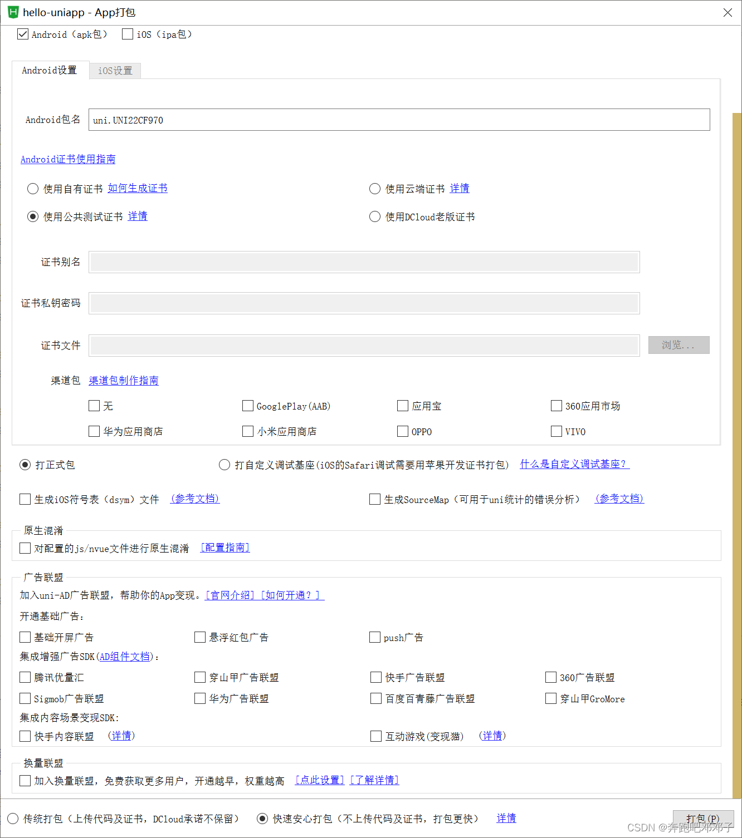This screenshot has height=838, width=742.
Task: Enable 对配置的js/nvue文件进行原生混淆
Action: (x=25, y=548)
